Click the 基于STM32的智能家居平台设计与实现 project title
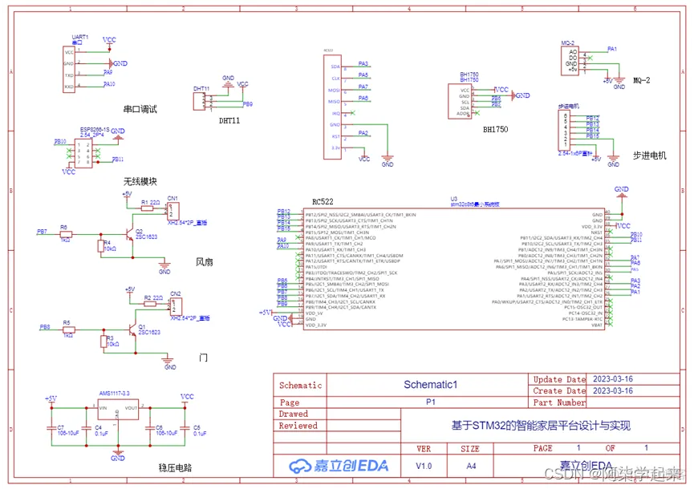This screenshot has height=489, width=694. click(x=541, y=426)
